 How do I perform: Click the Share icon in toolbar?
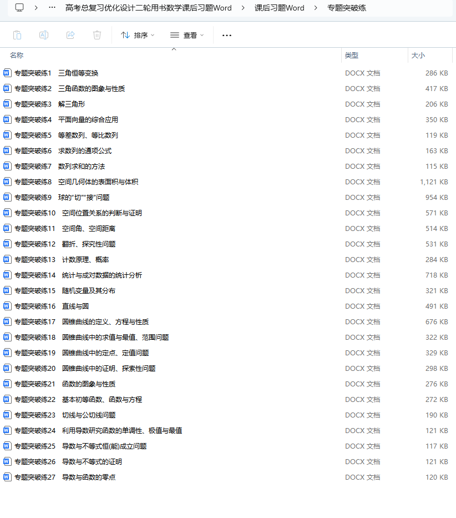click(70, 35)
